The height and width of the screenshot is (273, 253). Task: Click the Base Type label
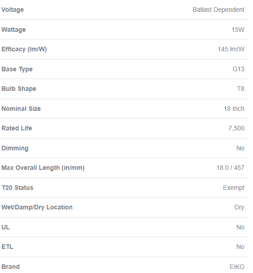(17, 69)
